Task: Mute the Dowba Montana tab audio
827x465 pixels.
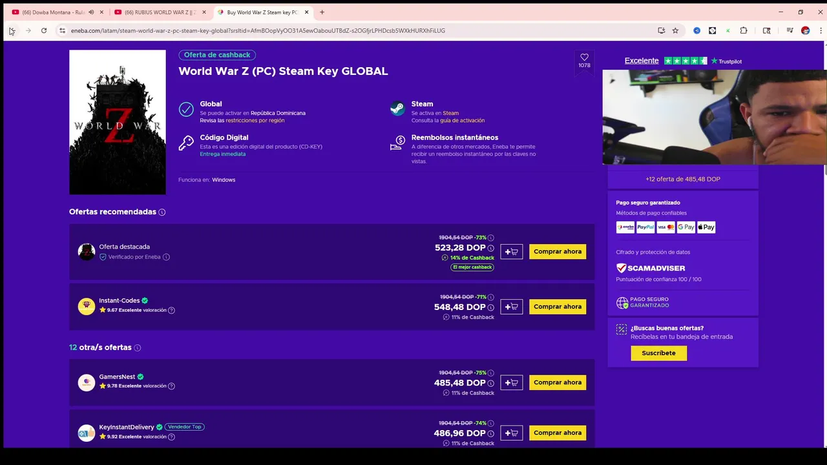Action: 91,12
